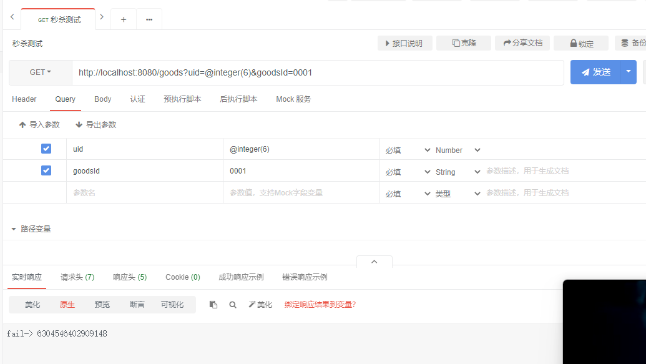Edit the request URL field
The image size is (646, 364).
[x=318, y=72]
